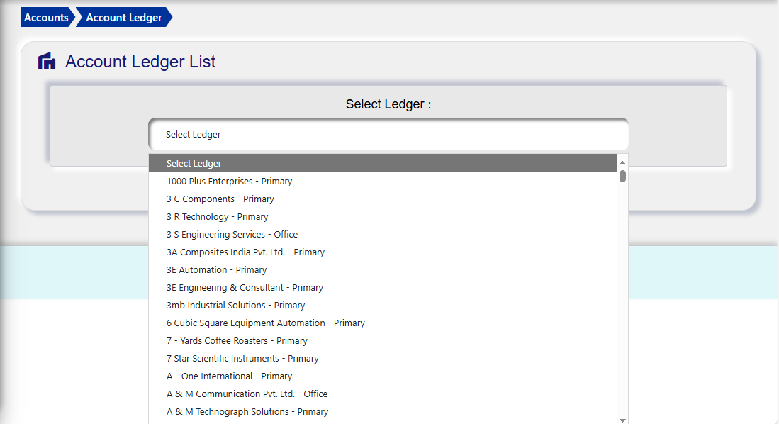This screenshot has height=424, width=779.
Task: Select the Account Ledger breadcrumb tab
Action: [x=123, y=17]
